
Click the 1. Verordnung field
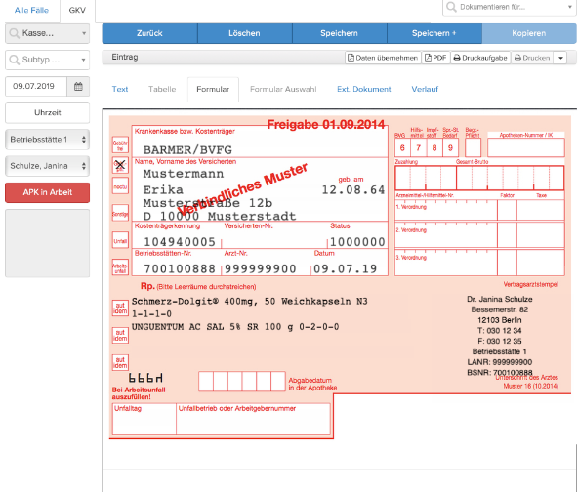tap(445, 211)
